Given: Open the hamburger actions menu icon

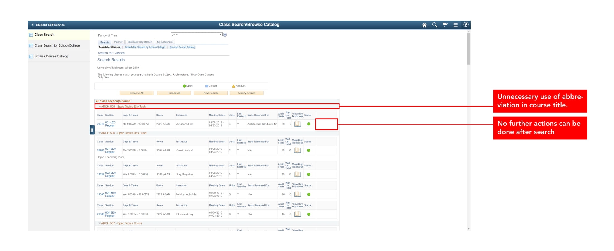Looking at the screenshot, I should point(455,25).
